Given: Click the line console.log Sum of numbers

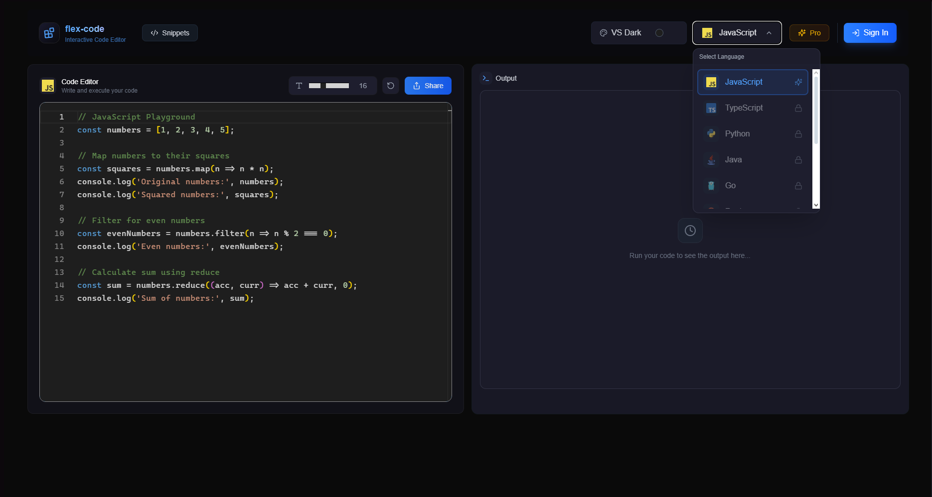Looking at the screenshot, I should coord(165,298).
